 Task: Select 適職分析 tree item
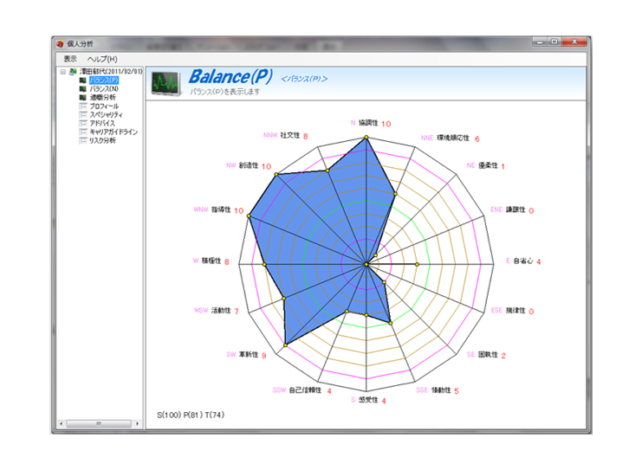pyautogui.click(x=102, y=98)
